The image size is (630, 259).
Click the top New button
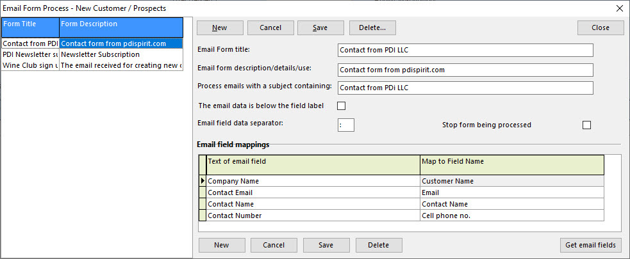tap(220, 27)
